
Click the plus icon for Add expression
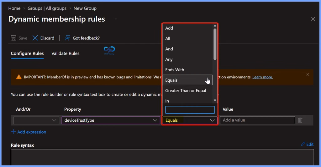(13, 132)
